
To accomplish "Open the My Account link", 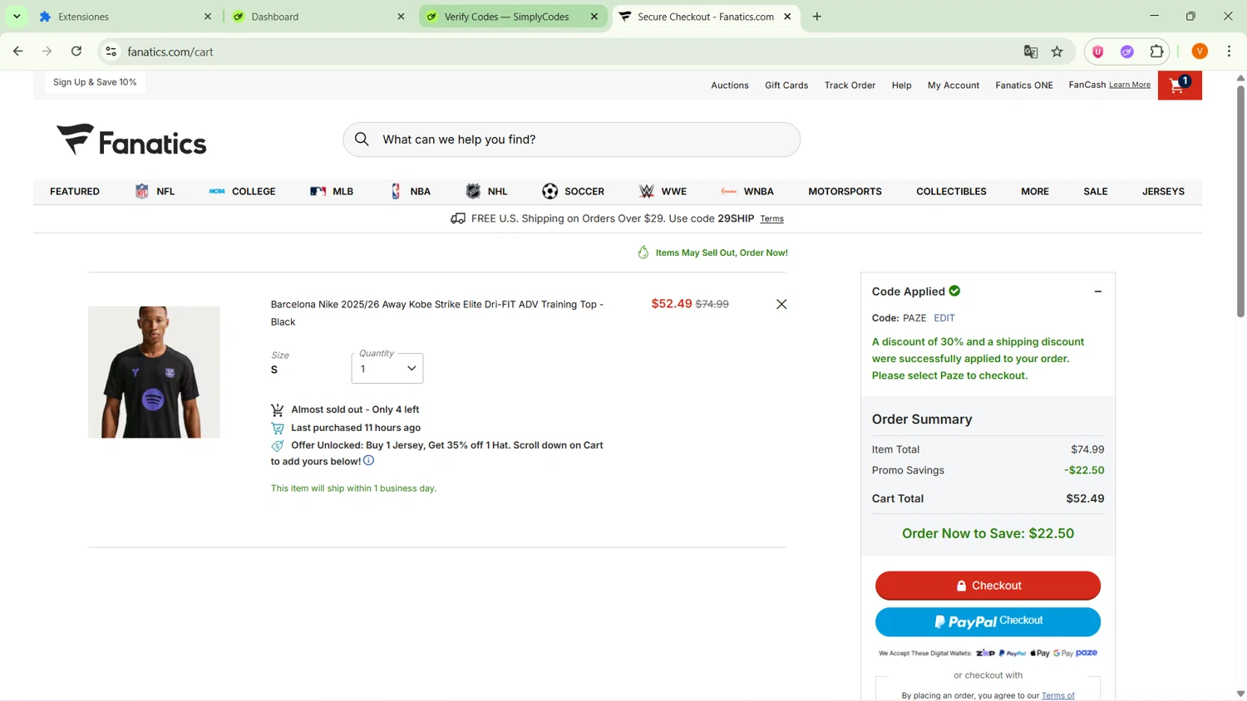I will [x=954, y=86].
